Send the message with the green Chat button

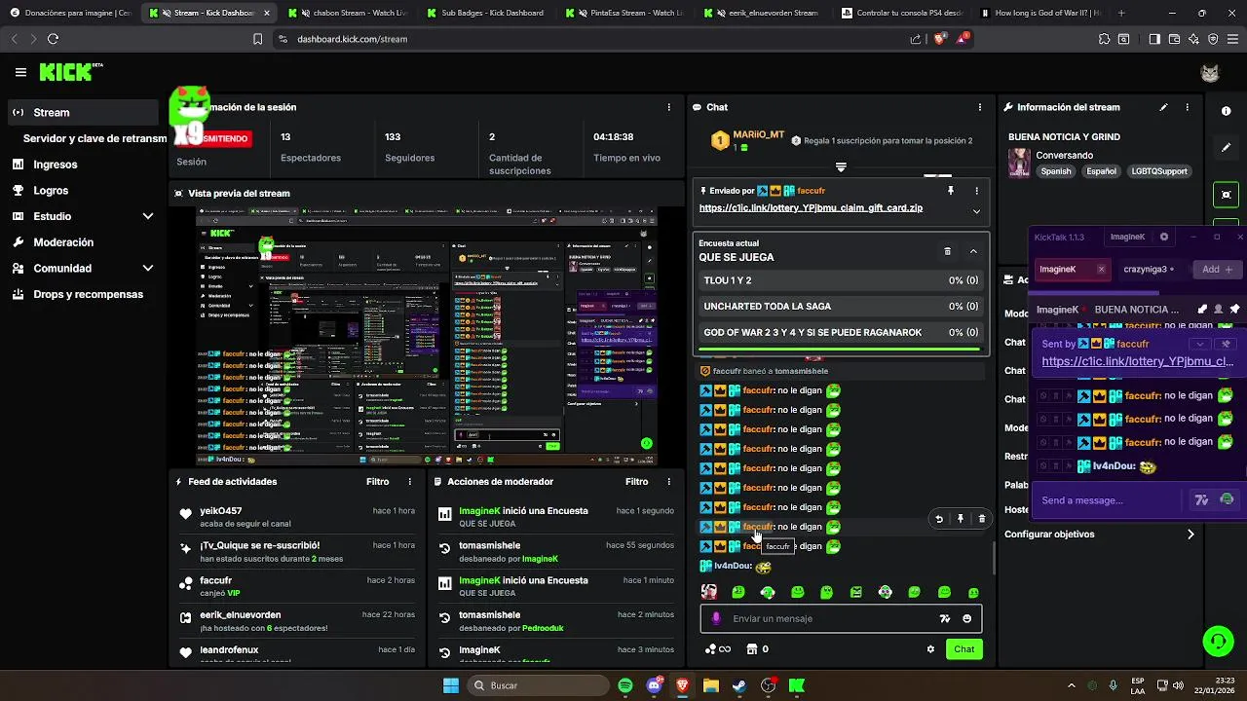coord(964,649)
